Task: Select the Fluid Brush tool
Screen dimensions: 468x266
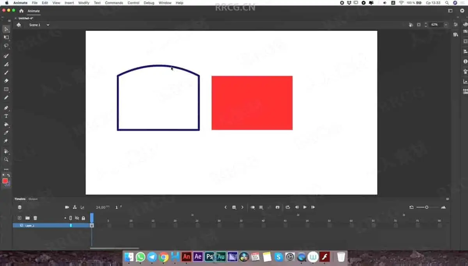Action: point(6,56)
